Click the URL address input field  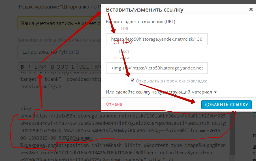[157, 39]
